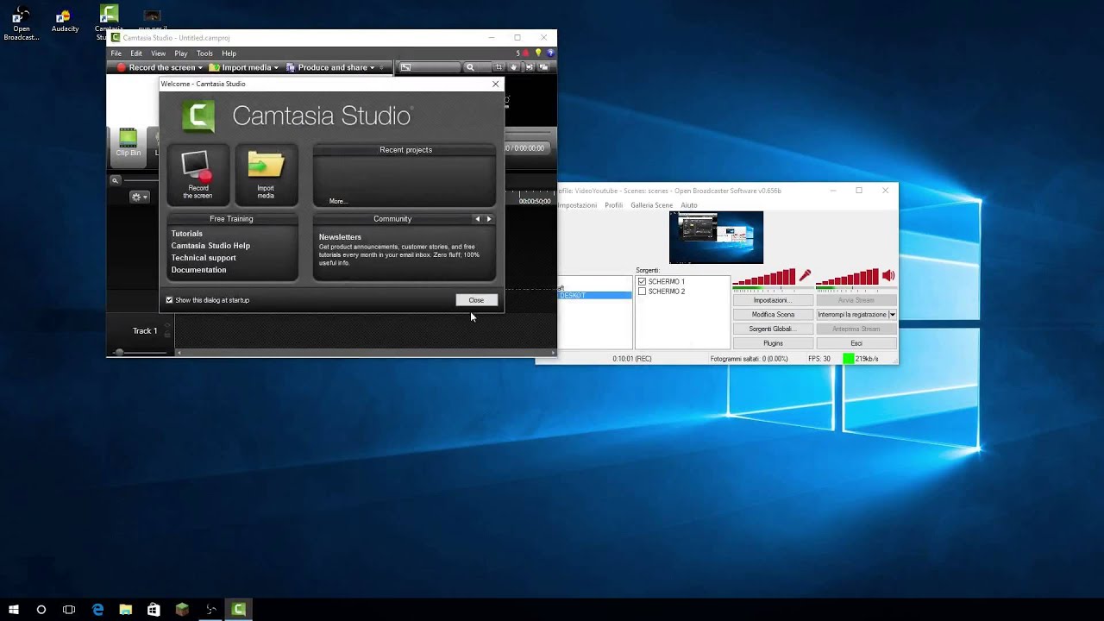Uncheck SCHERMO 1 source in OBS
The image size is (1104, 621).
pyautogui.click(x=642, y=282)
